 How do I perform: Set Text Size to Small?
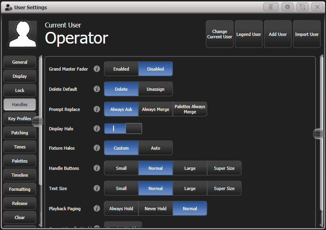121,188
